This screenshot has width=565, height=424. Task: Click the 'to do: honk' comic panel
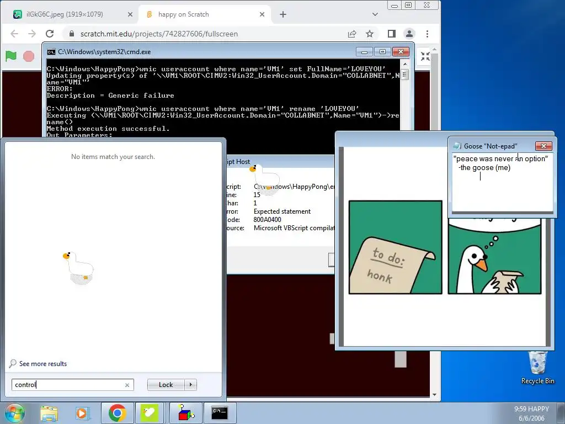(395, 247)
